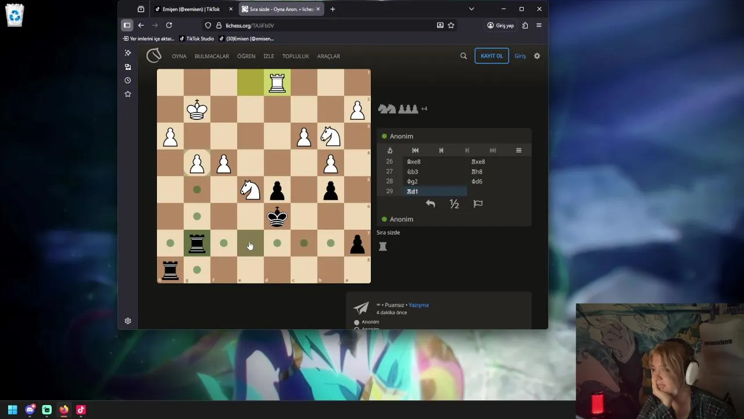Resign using the flag icon

478,204
